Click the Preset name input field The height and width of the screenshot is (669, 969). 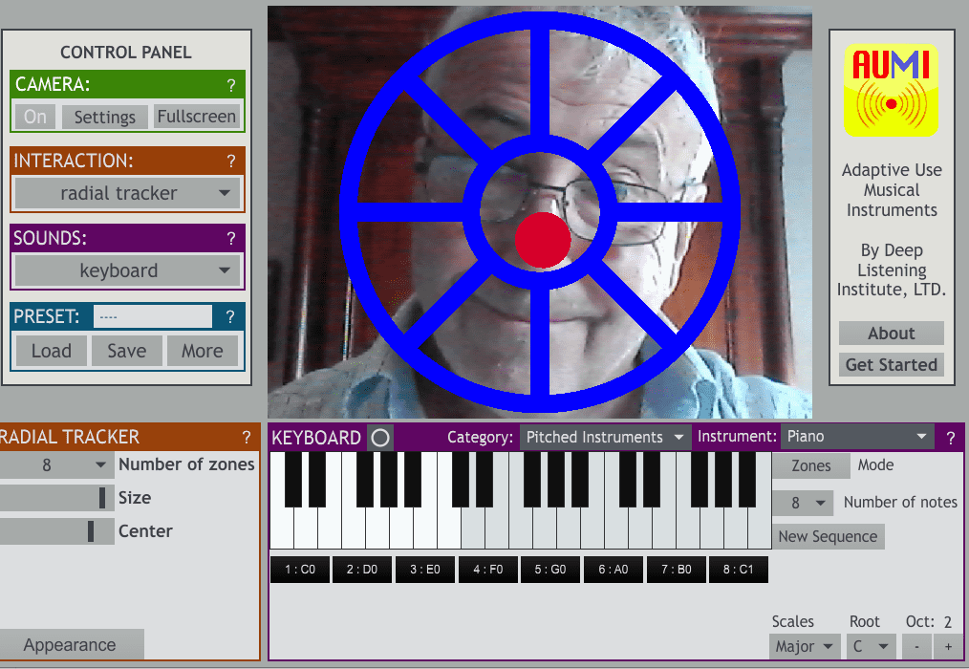point(153,316)
